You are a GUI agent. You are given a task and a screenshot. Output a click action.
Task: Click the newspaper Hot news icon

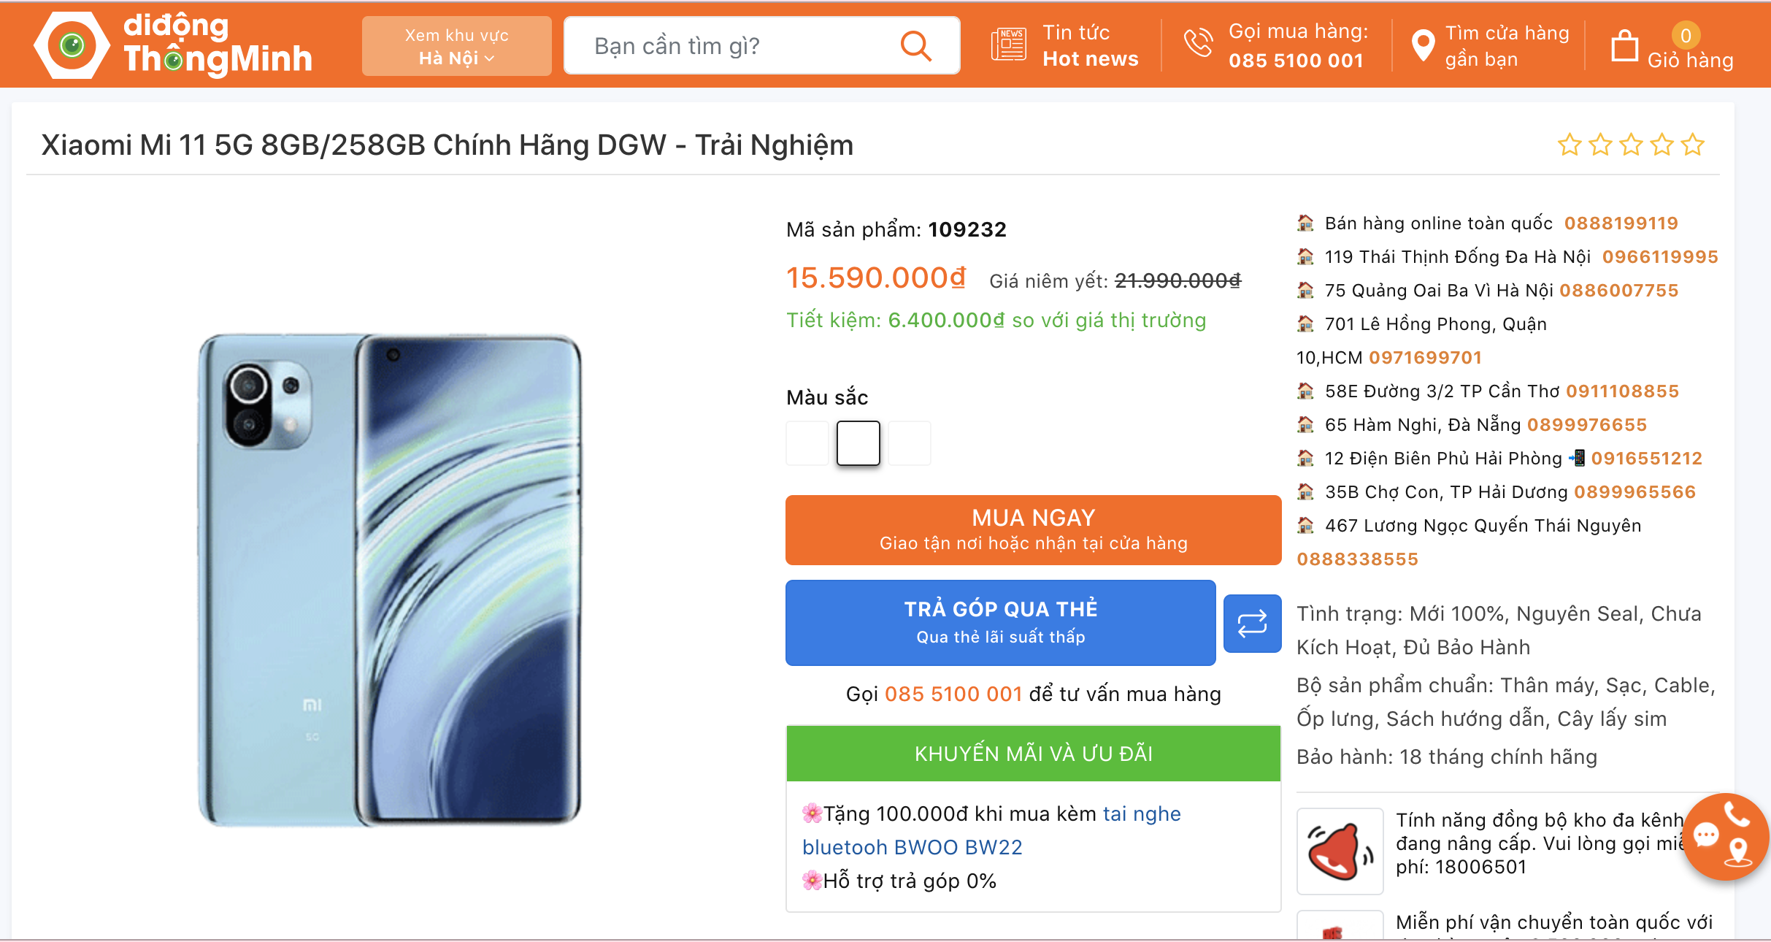1009,45
